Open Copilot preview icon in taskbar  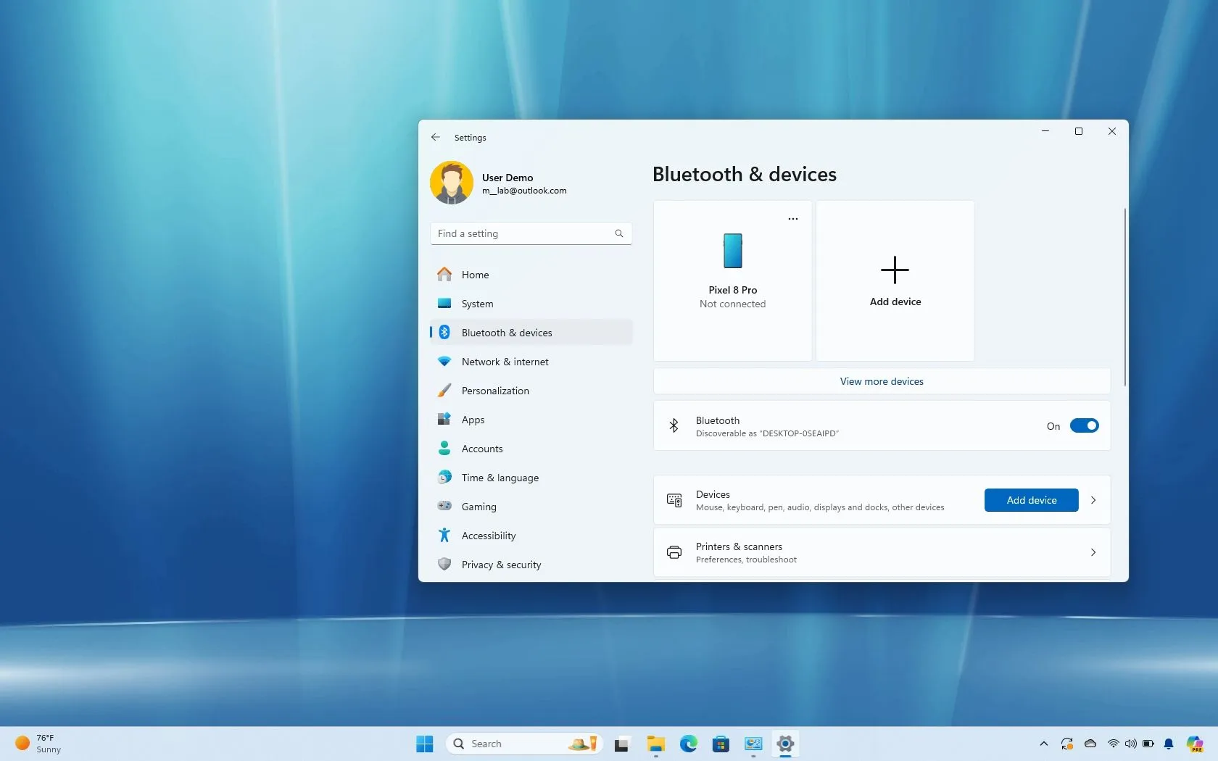point(1194,744)
